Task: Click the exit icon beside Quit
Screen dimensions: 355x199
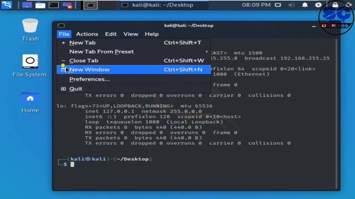Action: coord(63,89)
